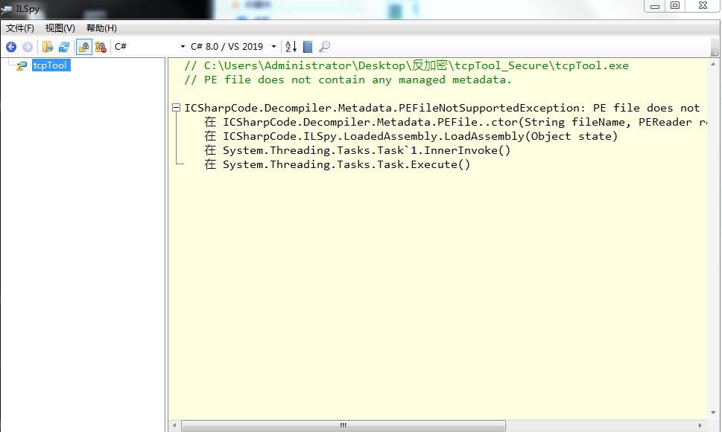Reload all assemblies with the refresh icon

(x=63, y=46)
